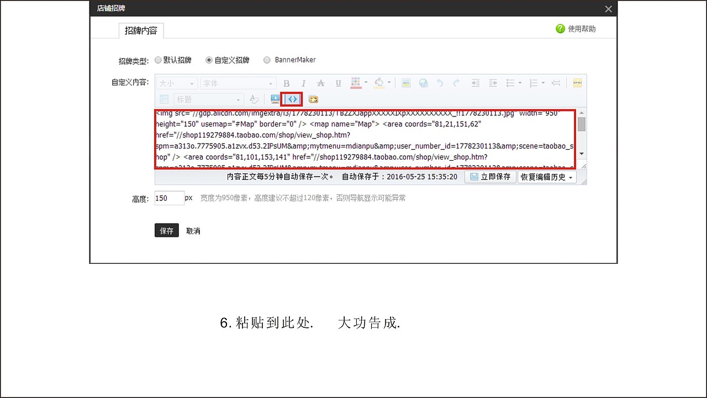Image resolution: width=707 pixels, height=398 pixels.
Task: Increase indent of the content
Action: 475,83
